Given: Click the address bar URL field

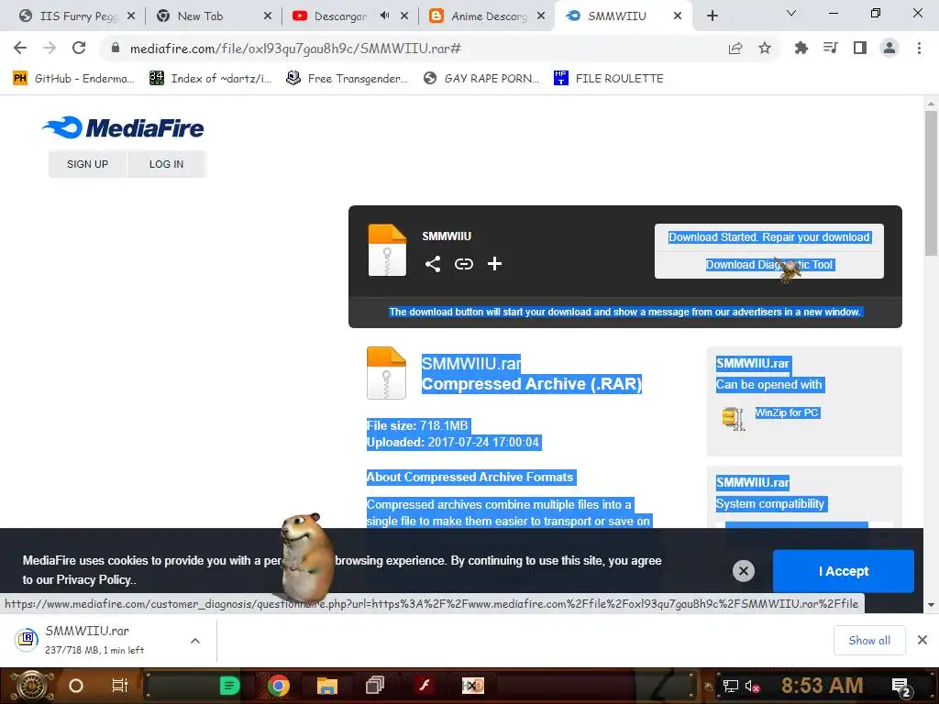Looking at the screenshot, I should click(414, 49).
